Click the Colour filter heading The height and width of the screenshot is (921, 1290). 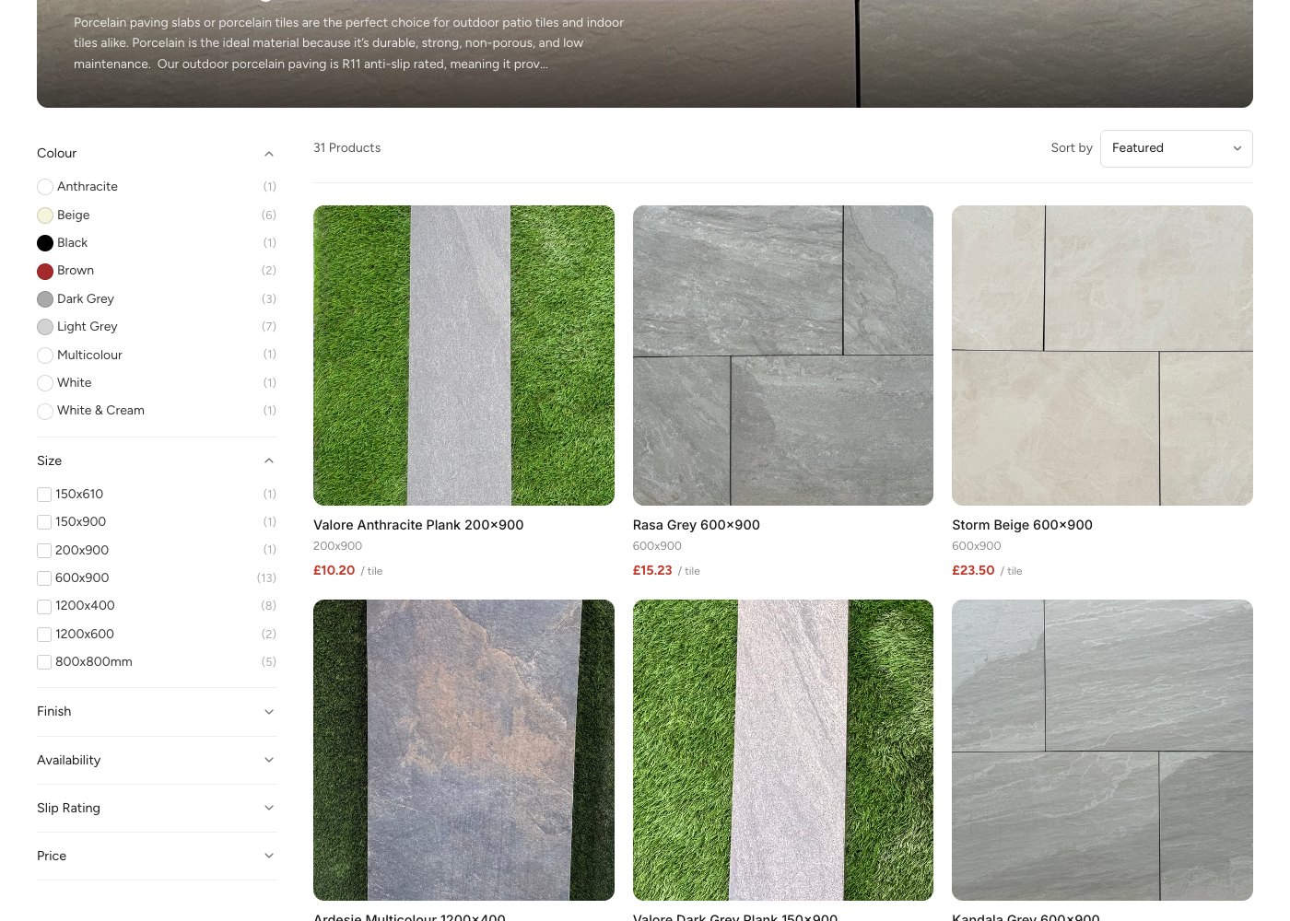(56, 154)
